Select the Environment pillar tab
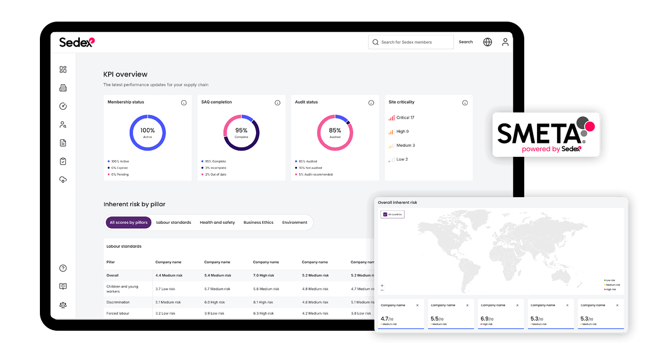665x349 pixels. tap(295, 222)
